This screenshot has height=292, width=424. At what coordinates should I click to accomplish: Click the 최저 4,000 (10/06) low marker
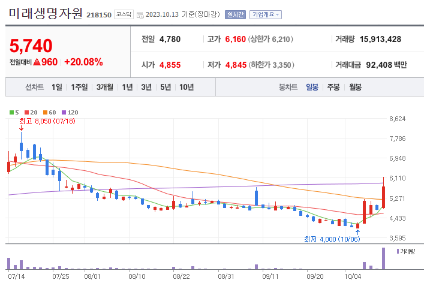click(x=332, y=239)
